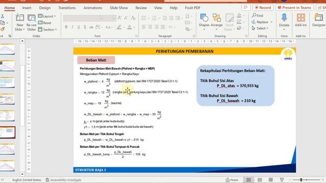Click the Cut scissors icon
Screen dimensions: 326x183
point(2,16)
